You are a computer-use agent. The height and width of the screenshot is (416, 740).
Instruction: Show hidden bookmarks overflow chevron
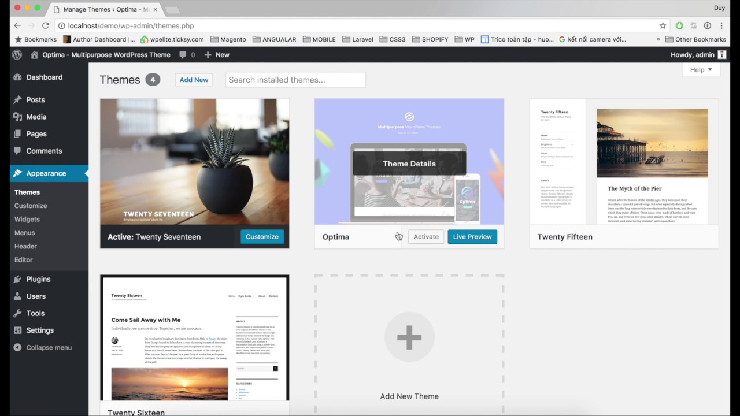point(658,39)
